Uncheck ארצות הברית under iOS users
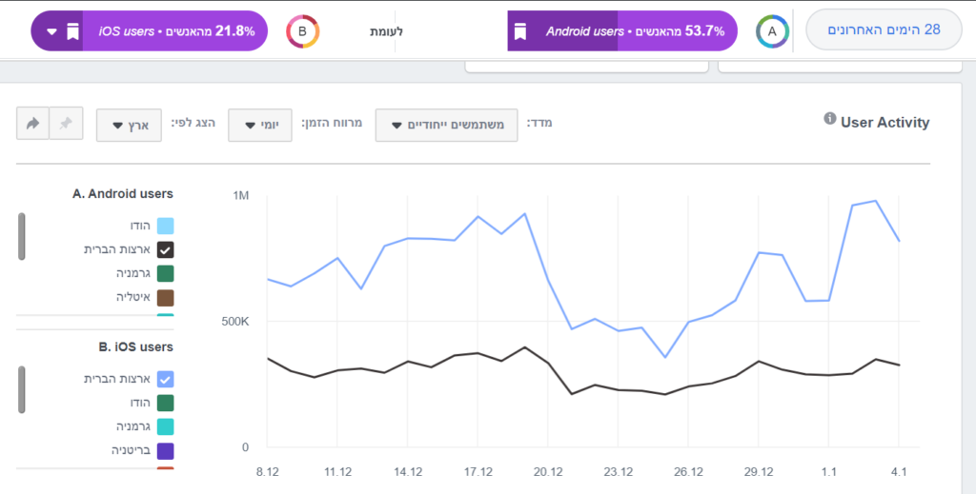 tap(166, 379)
